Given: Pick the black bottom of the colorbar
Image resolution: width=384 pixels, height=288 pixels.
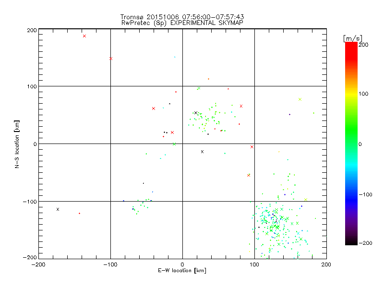Looking at the screenshot, I should click(351, 241).
